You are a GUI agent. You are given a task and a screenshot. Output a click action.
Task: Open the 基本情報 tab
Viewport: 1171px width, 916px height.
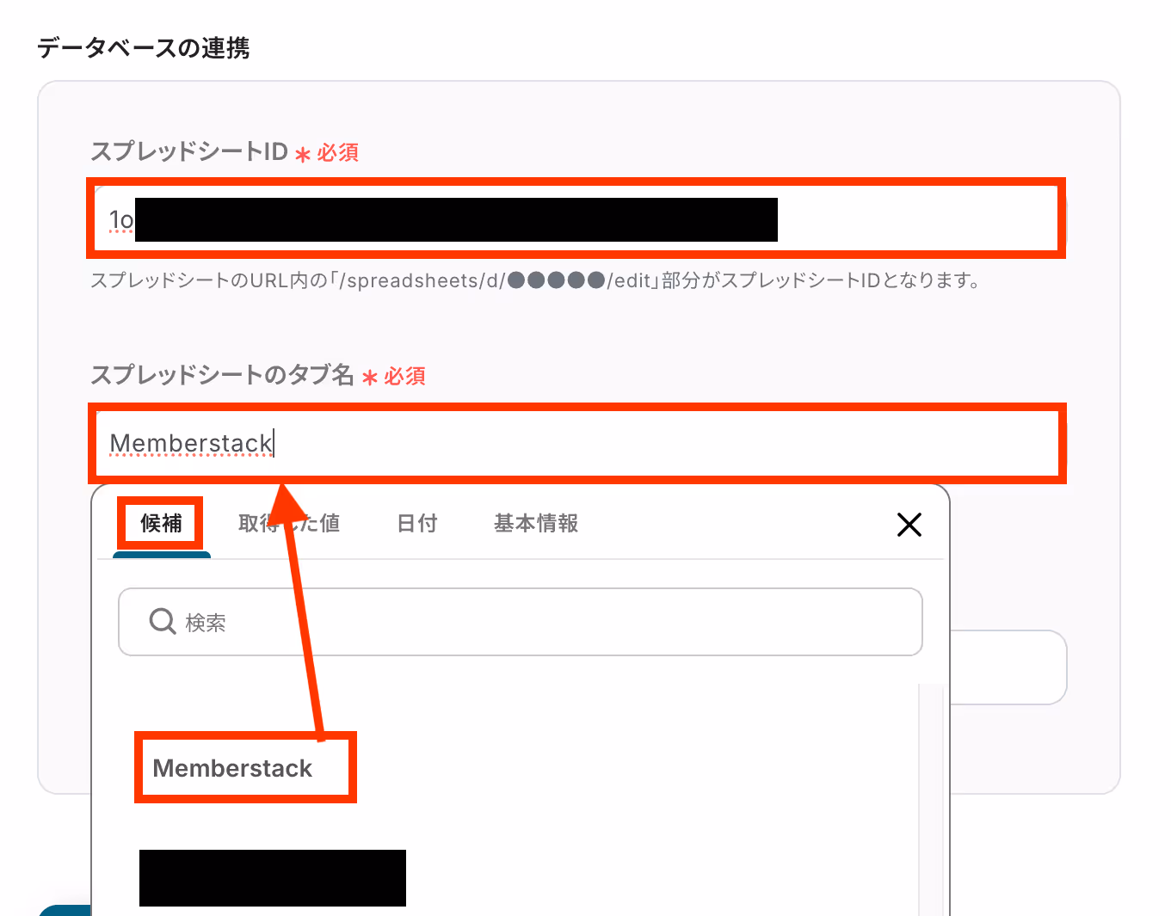pos(536,523)
